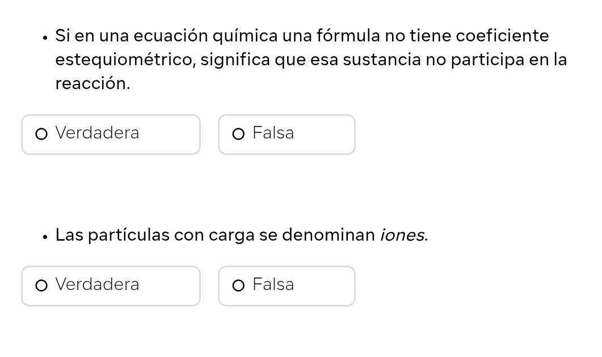602x357 pixels.
Task: Click the italic word "iones"
Action: pyautogui.click(x=402, y=235)
